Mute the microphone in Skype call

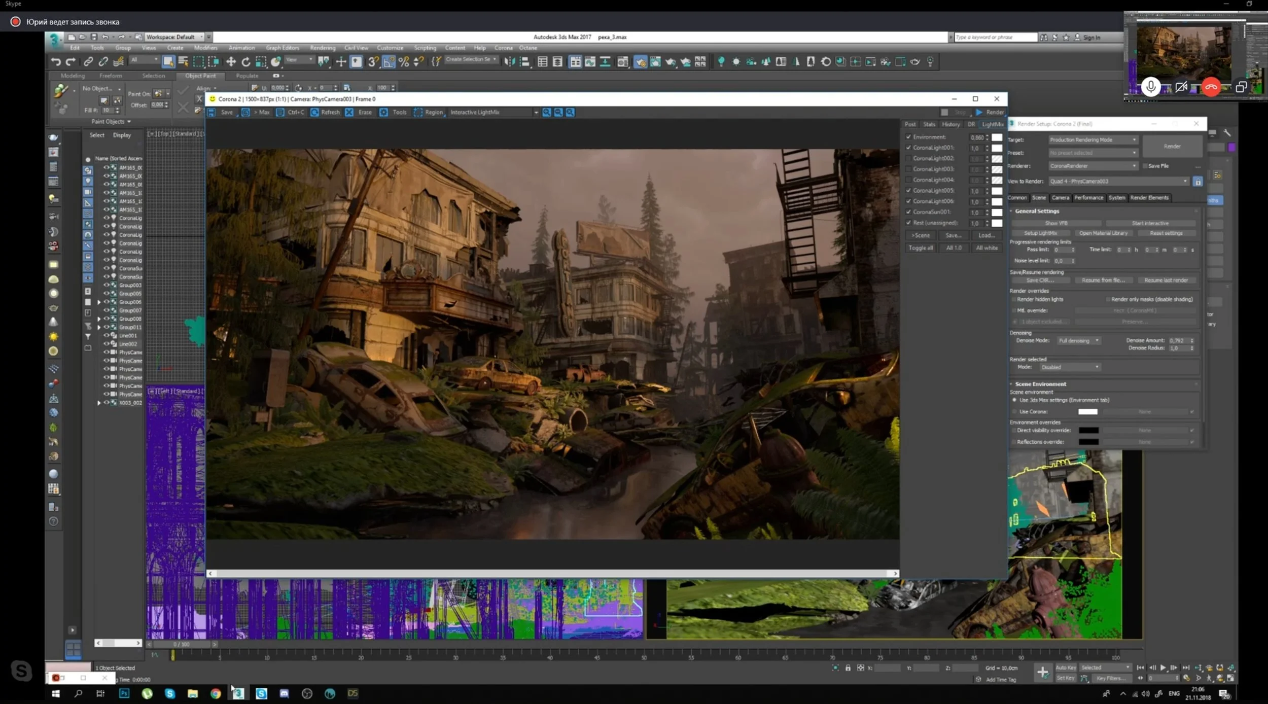[1151, 87]
